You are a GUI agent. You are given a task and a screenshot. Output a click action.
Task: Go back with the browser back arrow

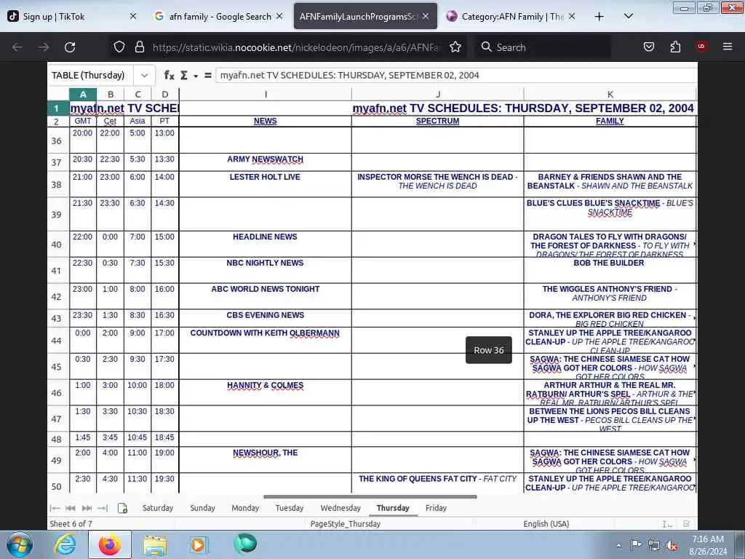(17, 47)
